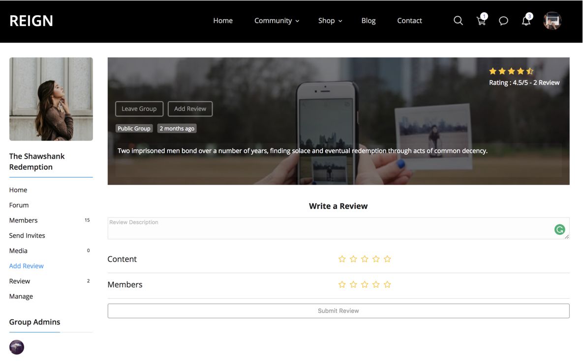Open Review list in sidebar

click(20, 281)
